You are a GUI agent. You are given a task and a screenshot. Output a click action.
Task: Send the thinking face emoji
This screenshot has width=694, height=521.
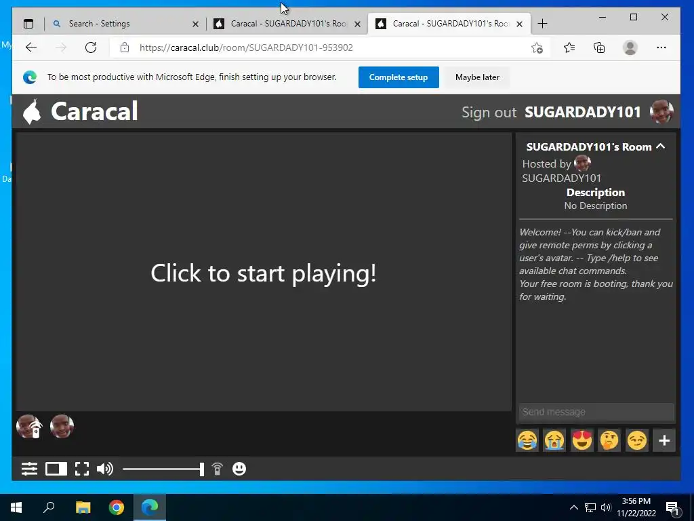[609, 440]
